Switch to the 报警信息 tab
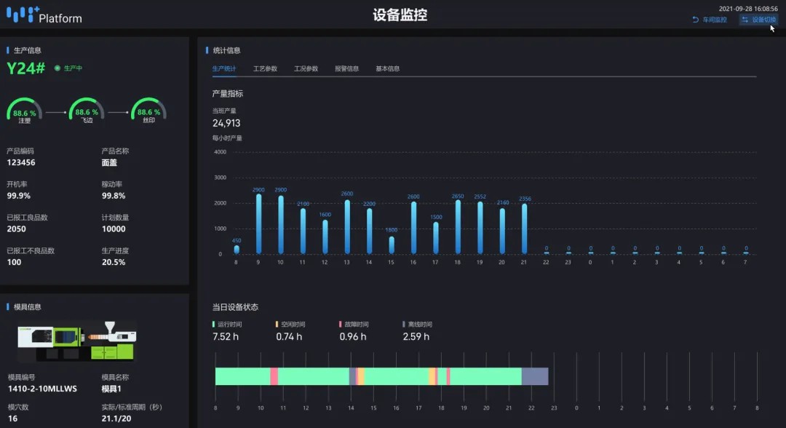Viewport: 786px width, 428px height. click(x=346, y=68)
